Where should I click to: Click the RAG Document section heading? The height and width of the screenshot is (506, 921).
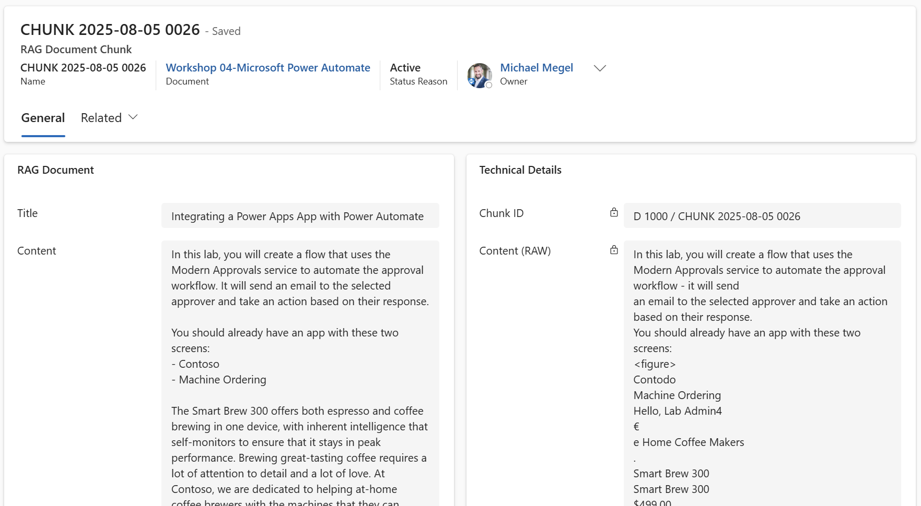point(55,170)
